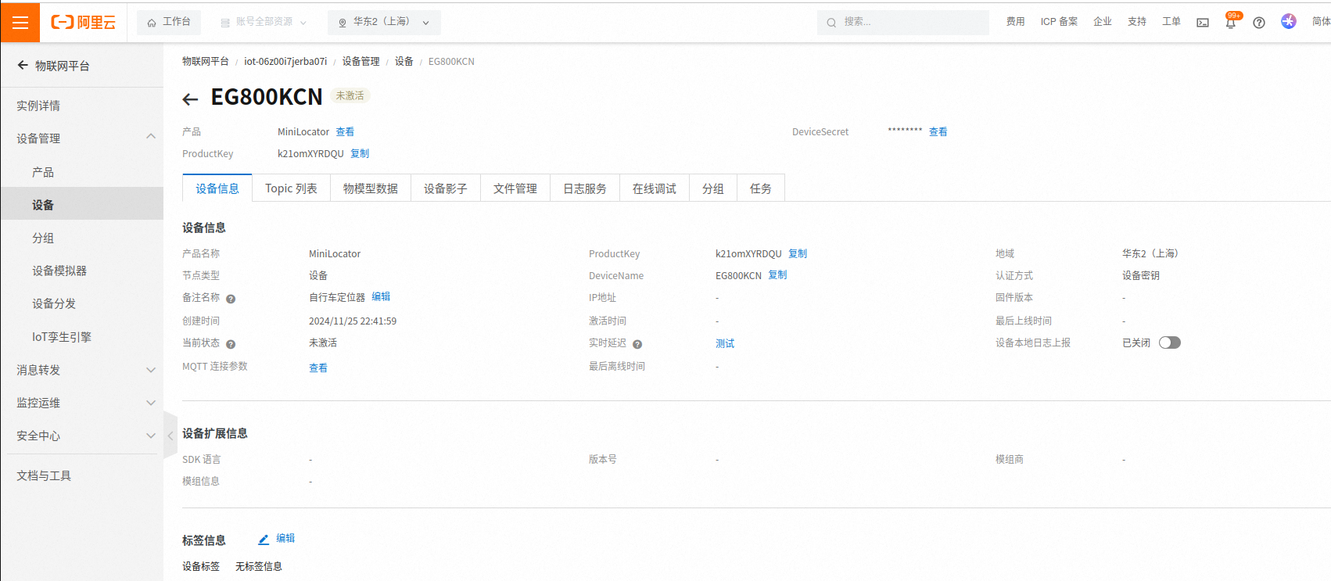
Task: Switch to the 物模型数据 tab
Action: click(x=370, y=188)
